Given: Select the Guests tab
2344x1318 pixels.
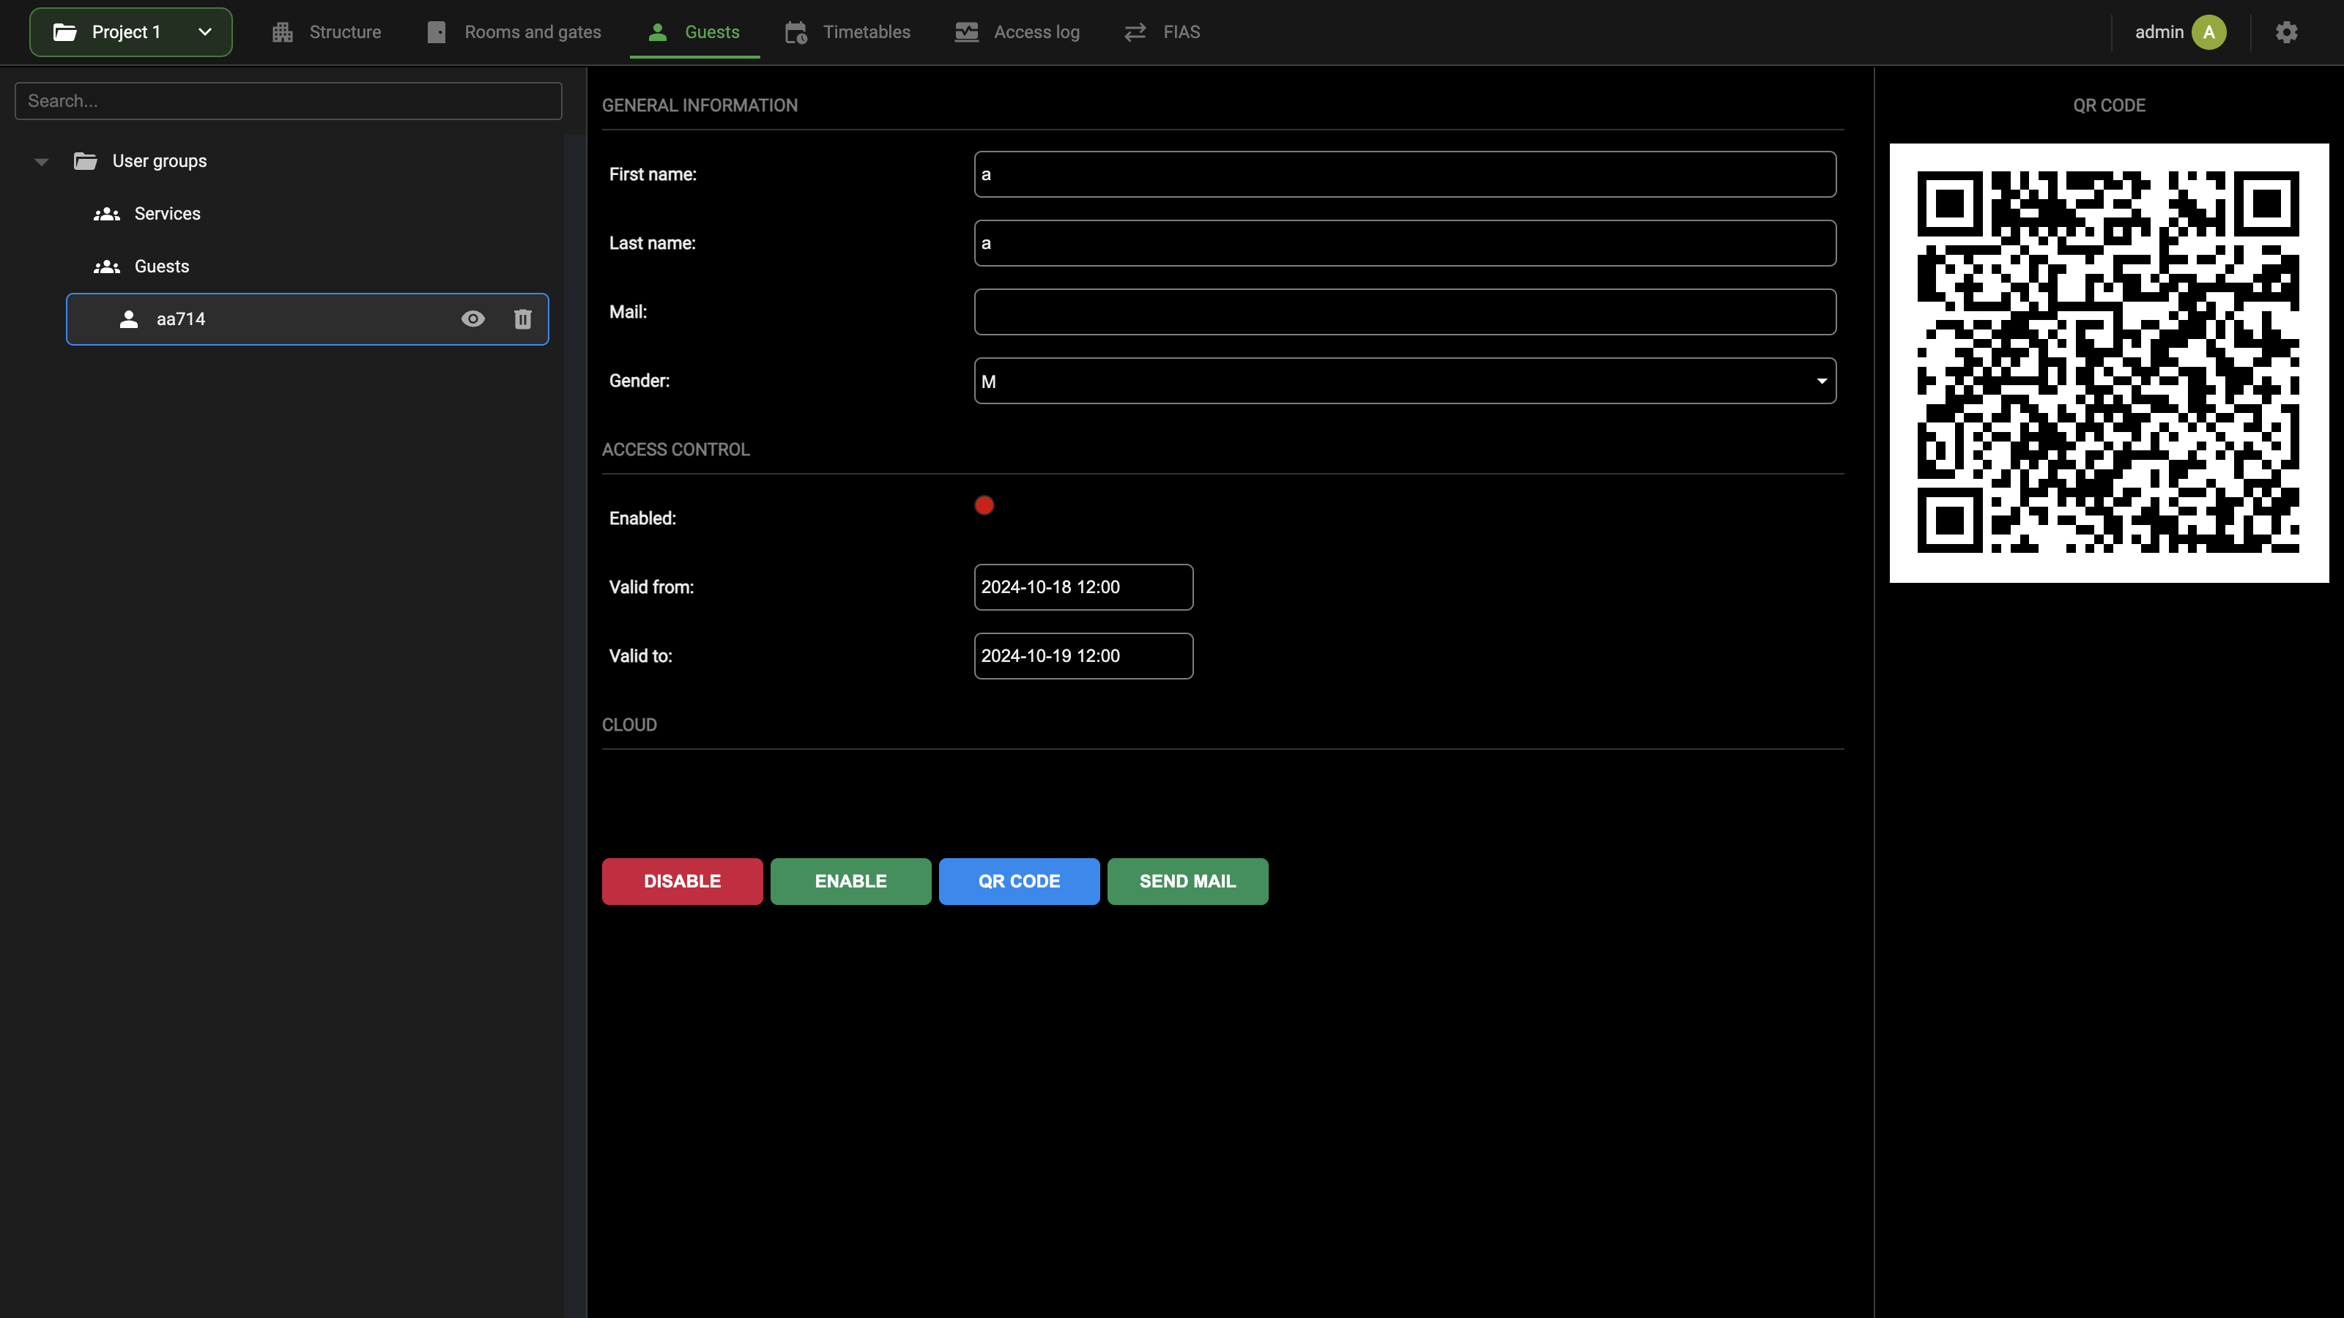Looking at the screenshot, I should click(x=694, y=31).
